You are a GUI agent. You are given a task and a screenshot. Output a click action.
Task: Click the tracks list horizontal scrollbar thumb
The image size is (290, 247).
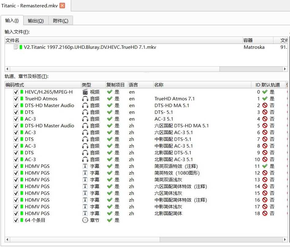(x=85, y=239)
